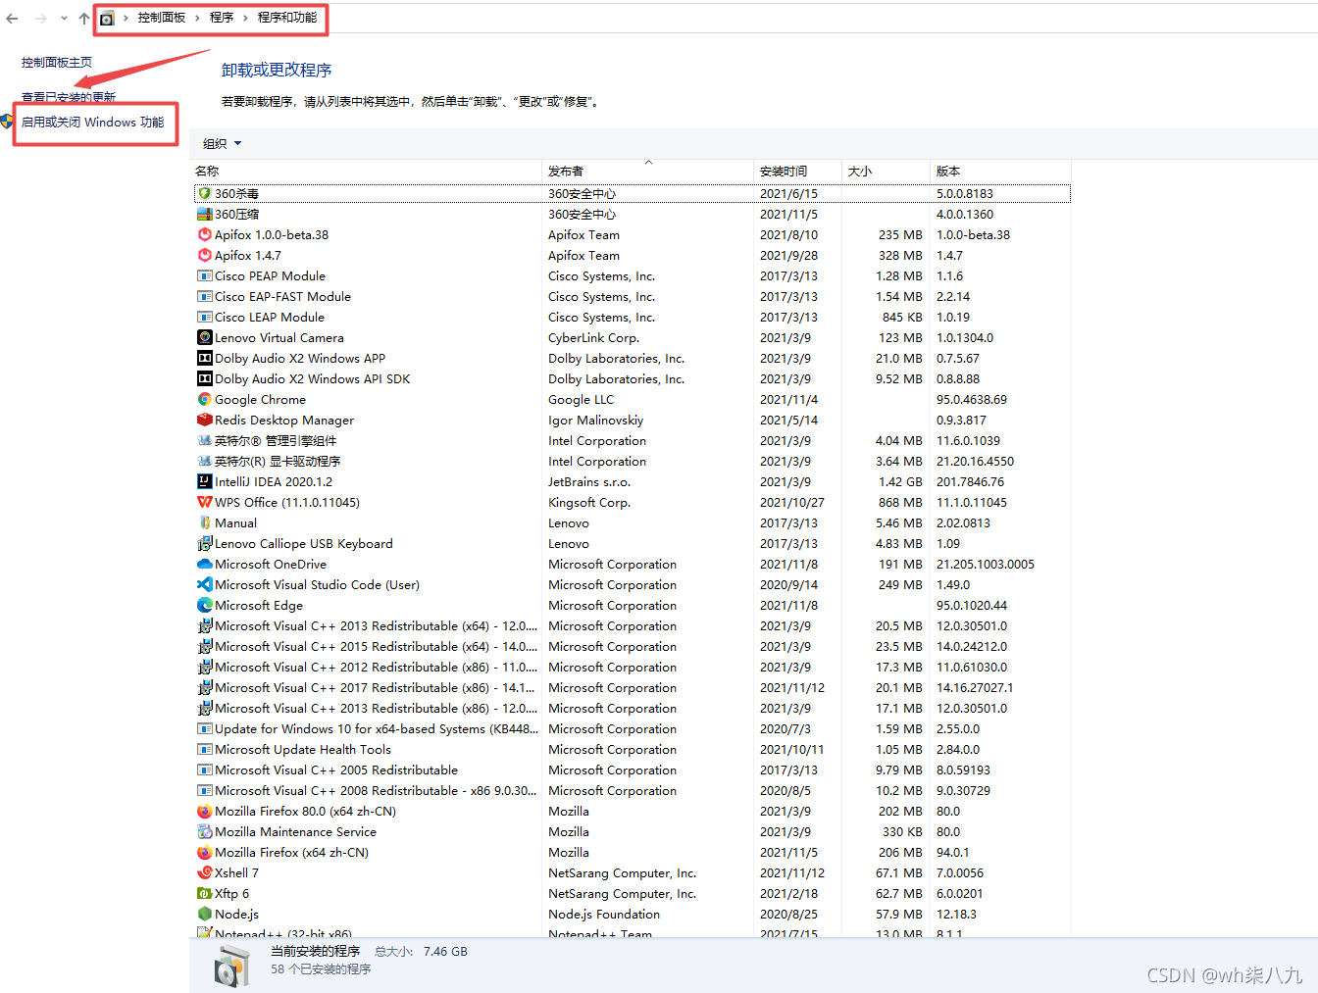The width and height of the screenshot is (1318, 993).
Task: Click the Lenovo Virtual Camera icon
Action: (205, 337)
